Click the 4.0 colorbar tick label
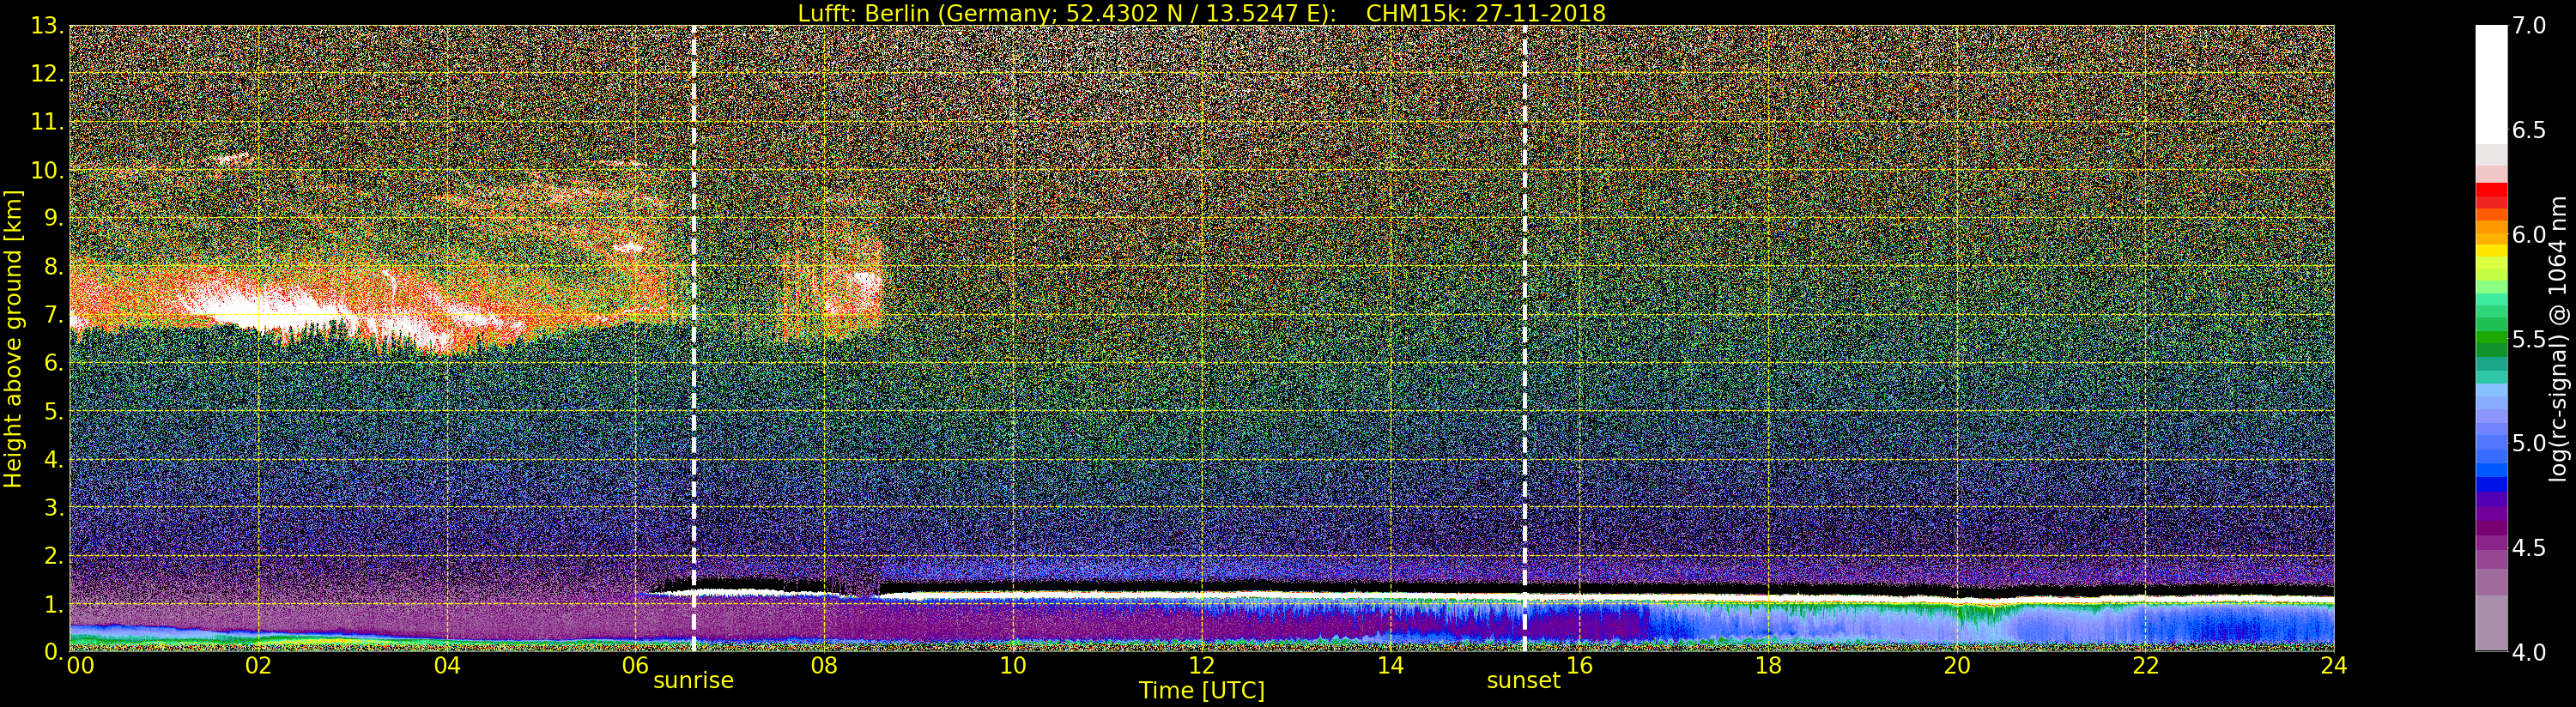The image size is (2576, 707). [2529, 652]
